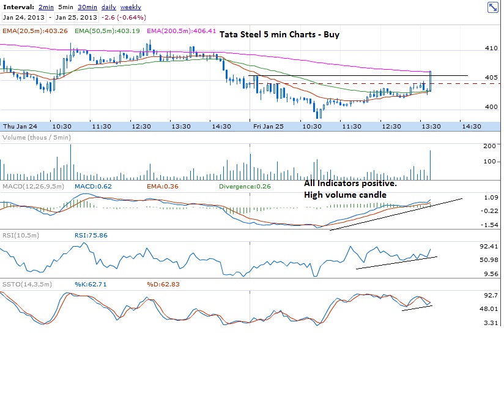Image resolution: width=504 pixels, height=415 pixels.
Task: Click the -0.22 MACD axis label
Action: pos(489,211)
